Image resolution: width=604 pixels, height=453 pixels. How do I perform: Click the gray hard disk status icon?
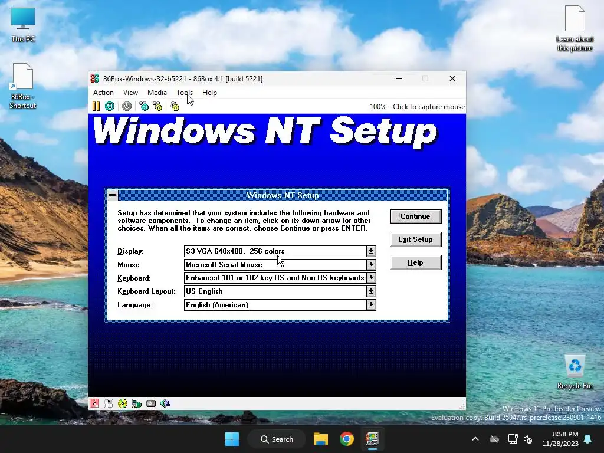(151, 403)
